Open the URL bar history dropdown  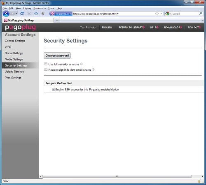point(161,14)
